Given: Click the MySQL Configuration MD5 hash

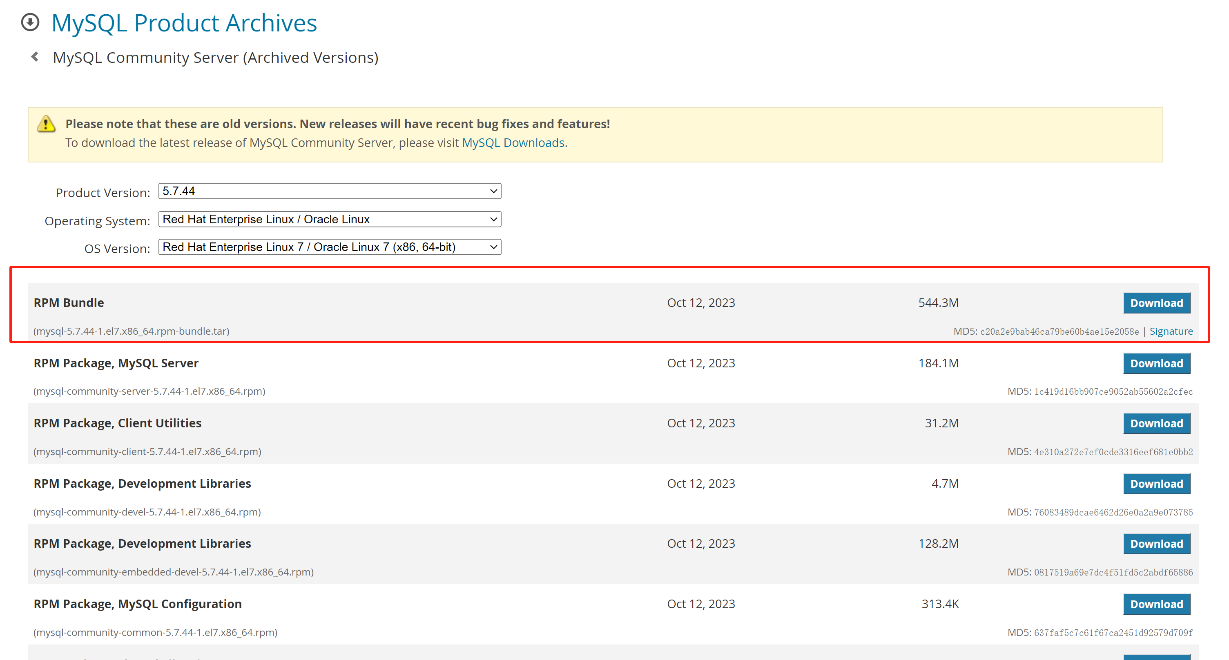Looking at the screenshot, I should (1113, 633).
